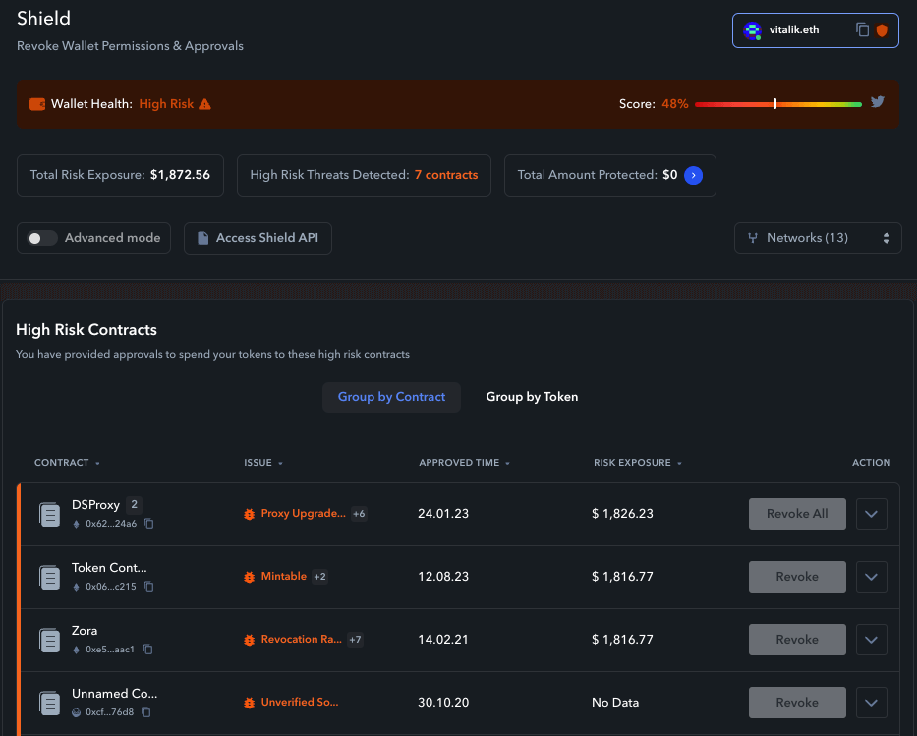The height and width of the screenshot is (736, 917).
Task: Expand the Token Cont... row details chevron
Action: (872, 577)
